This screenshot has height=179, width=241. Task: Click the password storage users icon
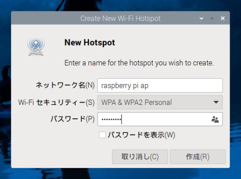[215, 119]
